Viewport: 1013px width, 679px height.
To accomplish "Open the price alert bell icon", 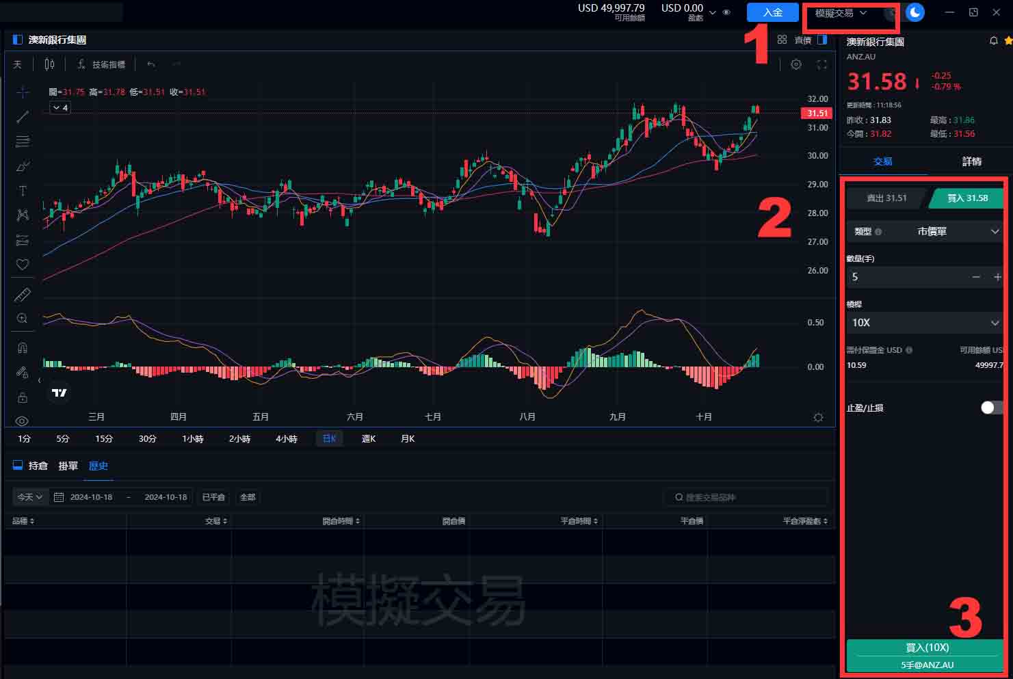I will [x=994, y=41].
